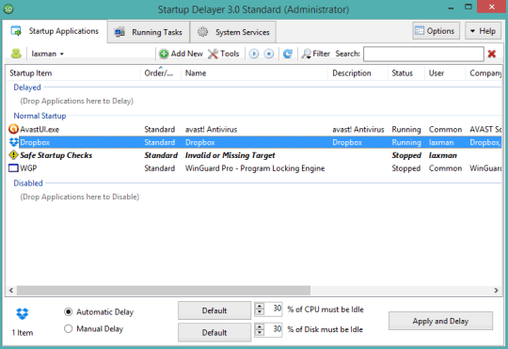This screenshot has height=349, width=508.
Task: Click the green Add New plus icon
Action: coord(164,54)
